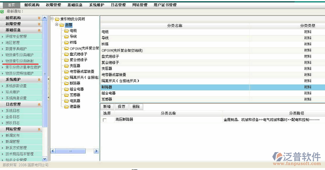This screenshot has width=325, height=170.
Task: Click the folder icon next to 电缆
Action: click(66, 31)
